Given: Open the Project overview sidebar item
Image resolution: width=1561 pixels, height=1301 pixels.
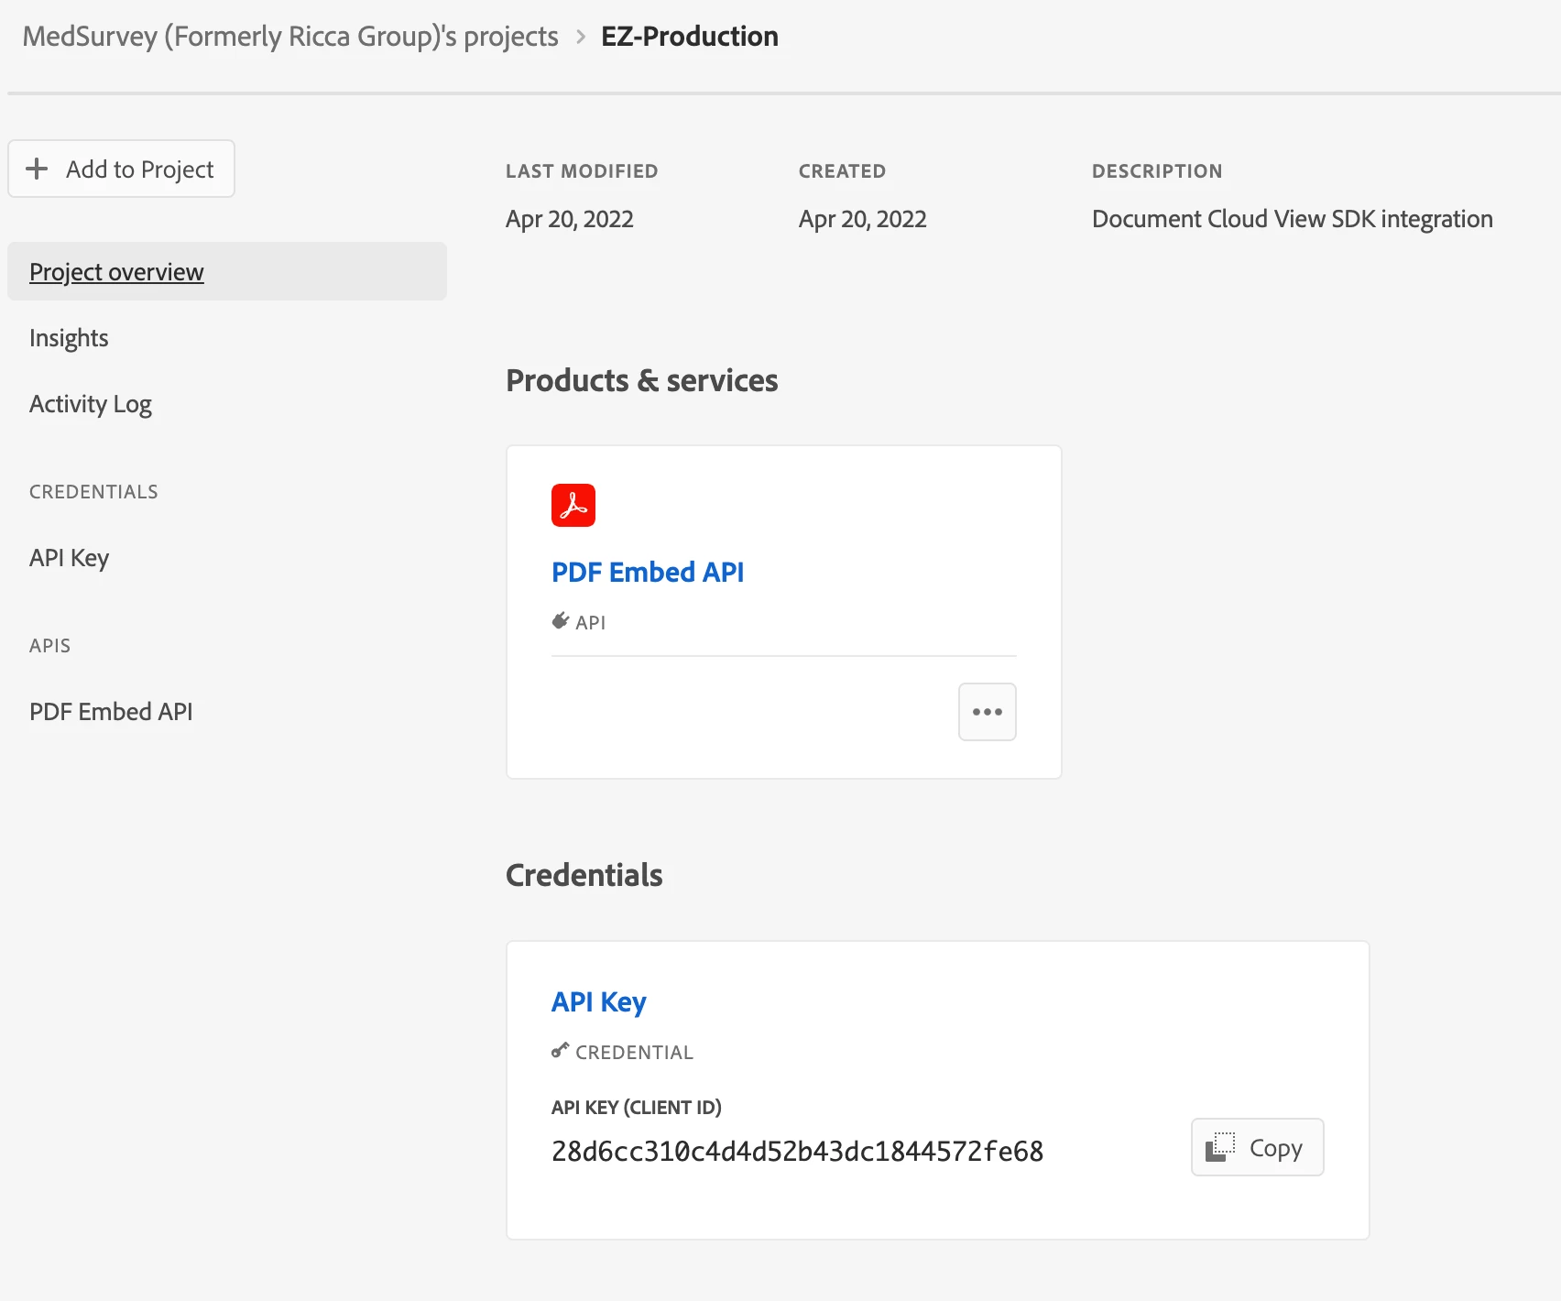Looking at the screenshot, I should [x=227, y=271].
